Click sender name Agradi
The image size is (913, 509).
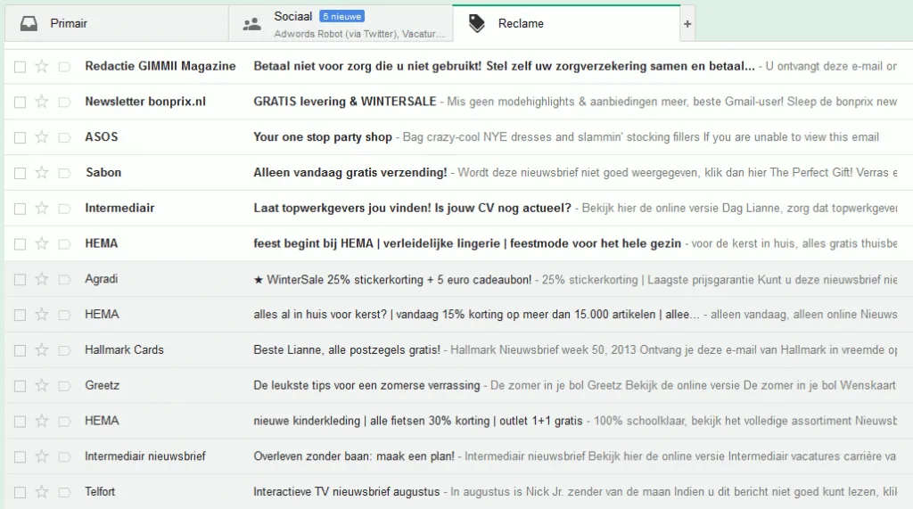(102, 279)
